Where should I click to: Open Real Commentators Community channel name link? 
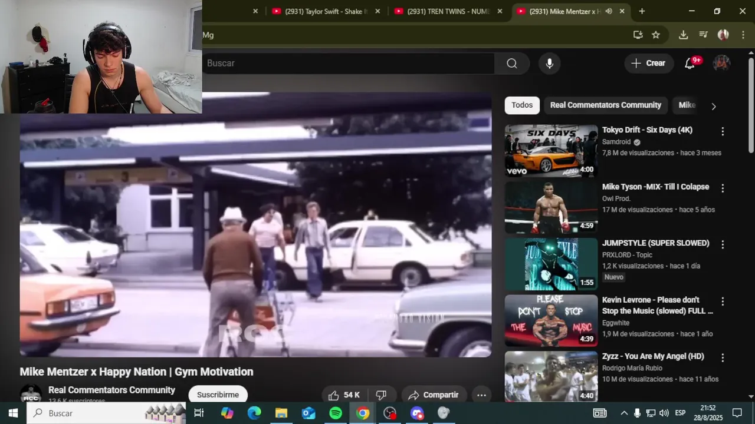point(111,390)
